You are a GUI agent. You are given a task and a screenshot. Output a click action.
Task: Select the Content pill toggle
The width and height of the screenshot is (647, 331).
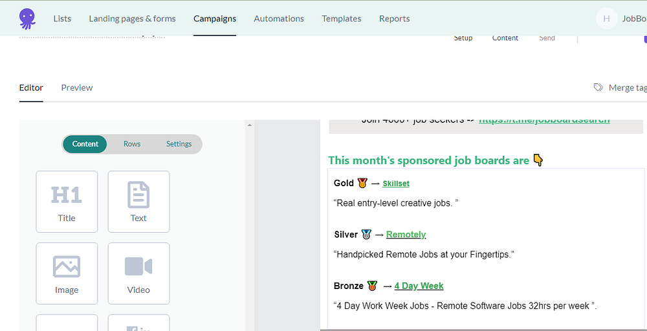click(x=85, y=144)
